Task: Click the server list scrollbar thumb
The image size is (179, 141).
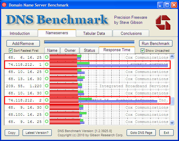Action: (172, 101)
